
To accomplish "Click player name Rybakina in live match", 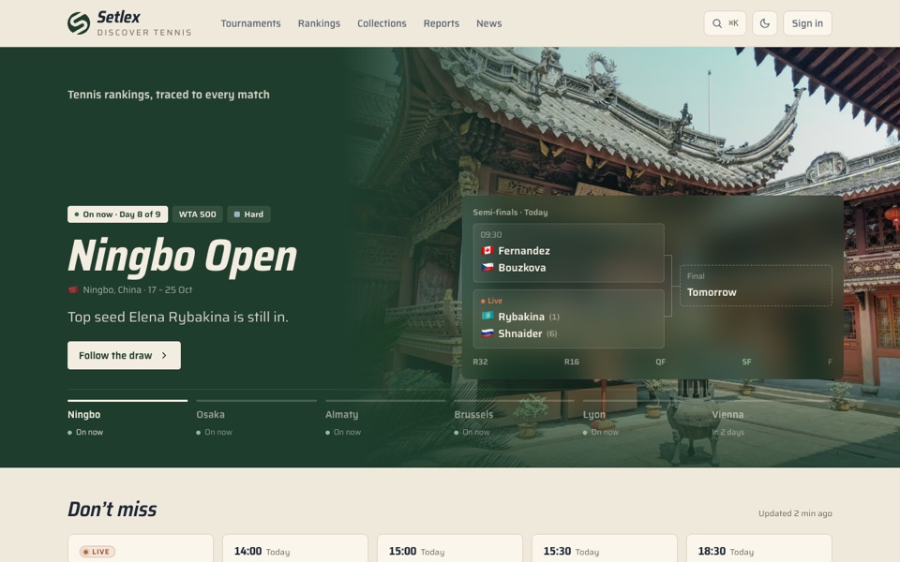I will [x=521, y=317].
